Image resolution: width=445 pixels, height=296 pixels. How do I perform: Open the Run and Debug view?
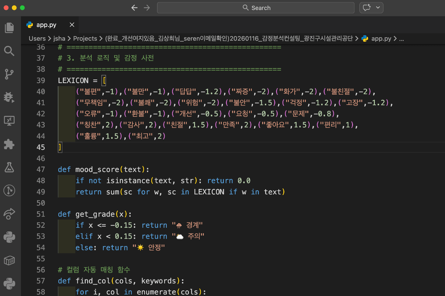pos(9,97)
